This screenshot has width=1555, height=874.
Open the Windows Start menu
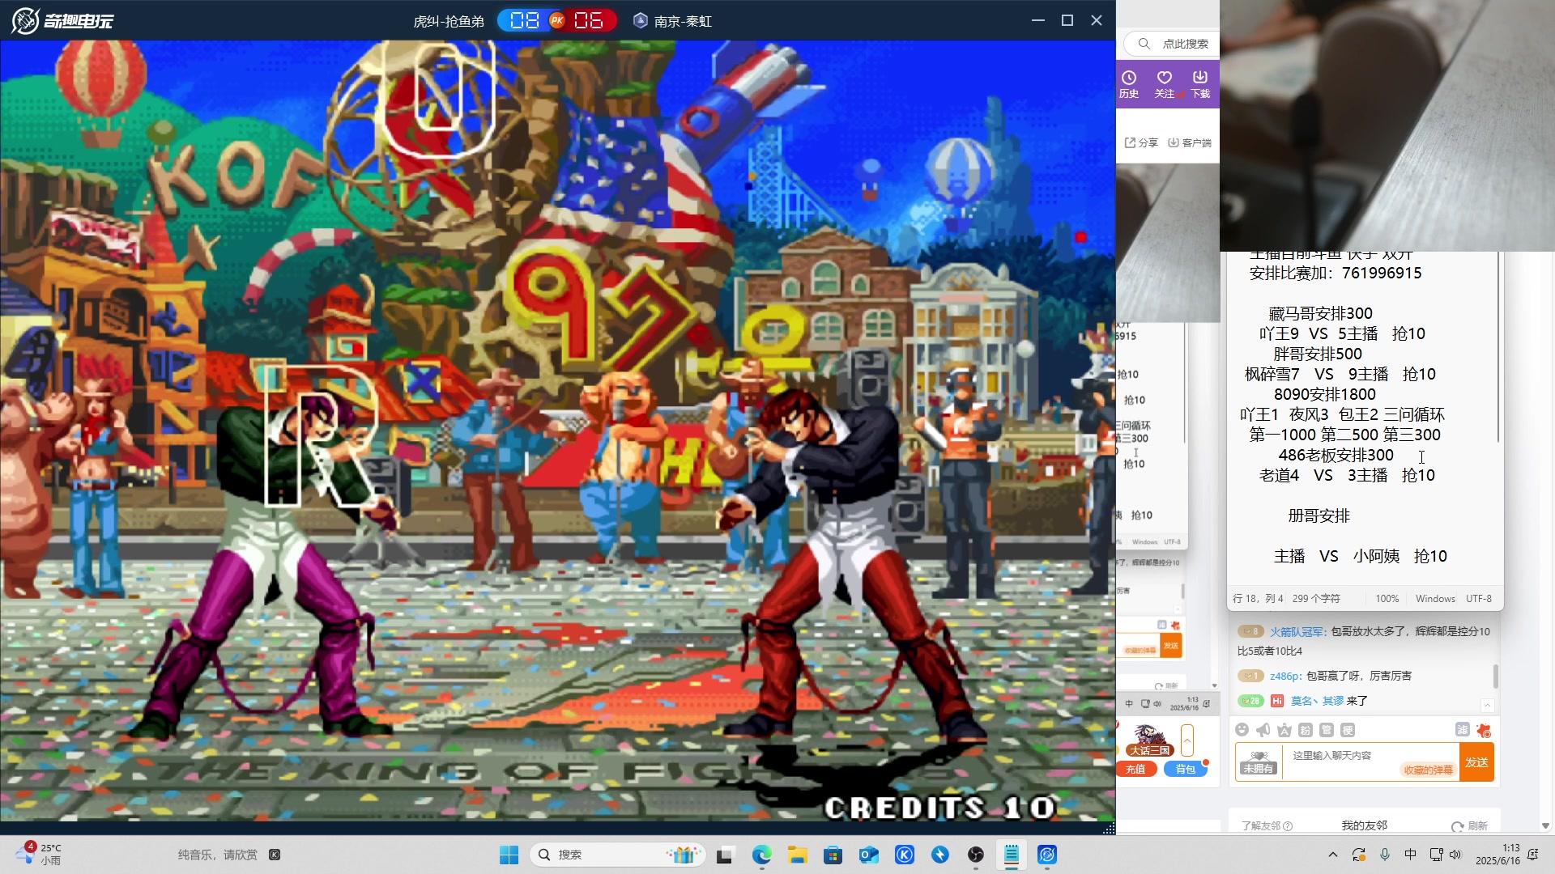(x=509, y=855)
